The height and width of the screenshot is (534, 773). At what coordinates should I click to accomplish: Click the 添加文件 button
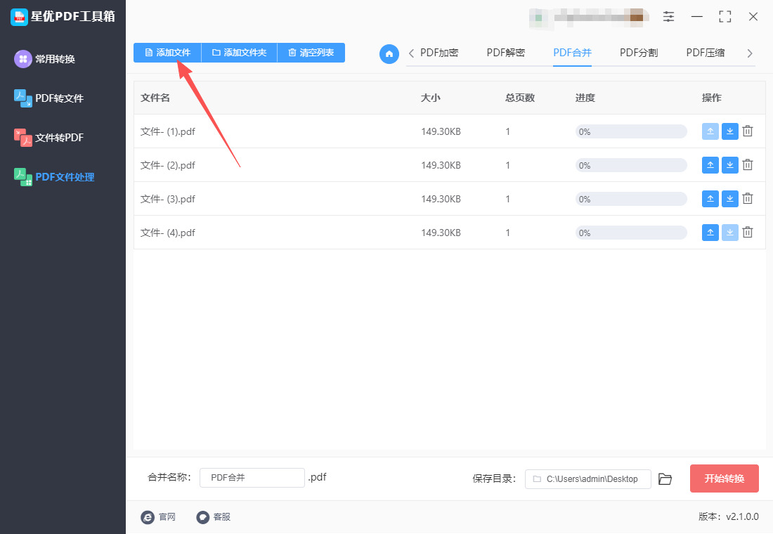pos(168,53)
